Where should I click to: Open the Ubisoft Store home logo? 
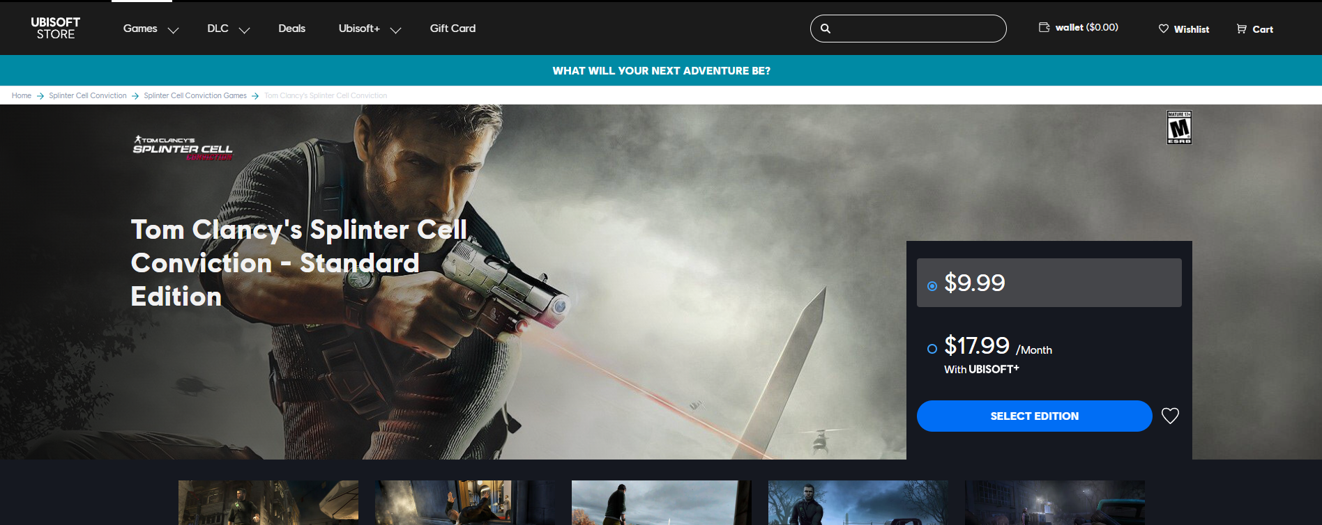(x=56, y=28)
